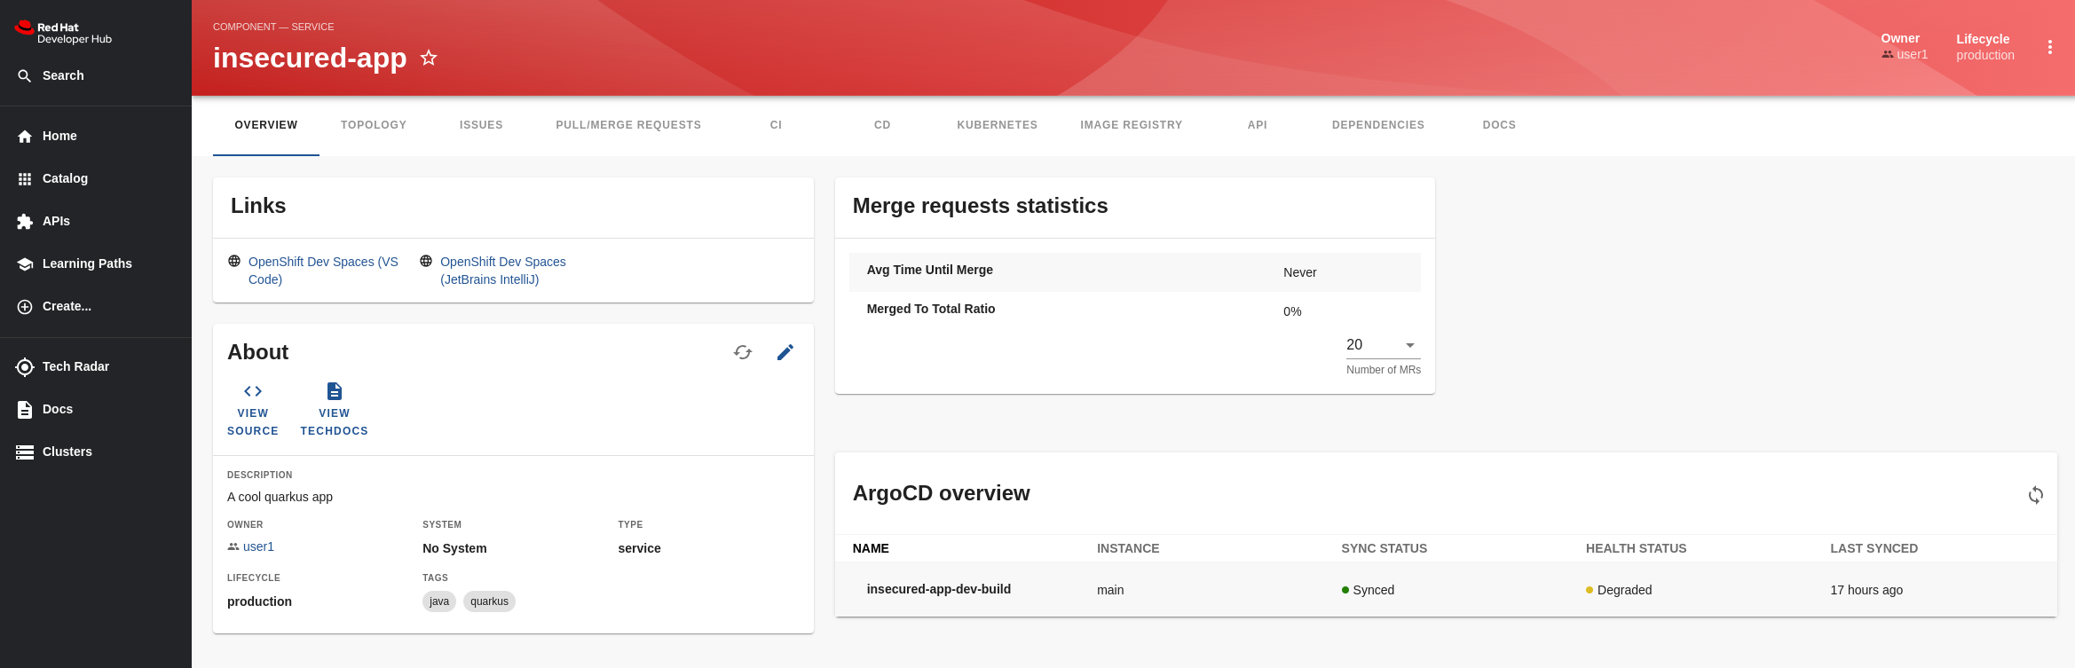The height and width of the screenshot is (668, 2075).
Task: Click the HEALTH STATUS column header
Action: (1636, 548)
